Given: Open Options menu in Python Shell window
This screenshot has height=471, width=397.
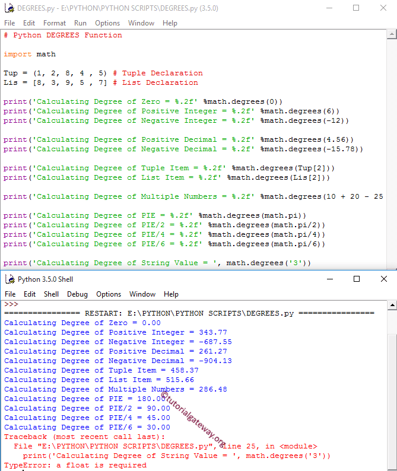Looking at the screenshot, I should coord(109,294).
